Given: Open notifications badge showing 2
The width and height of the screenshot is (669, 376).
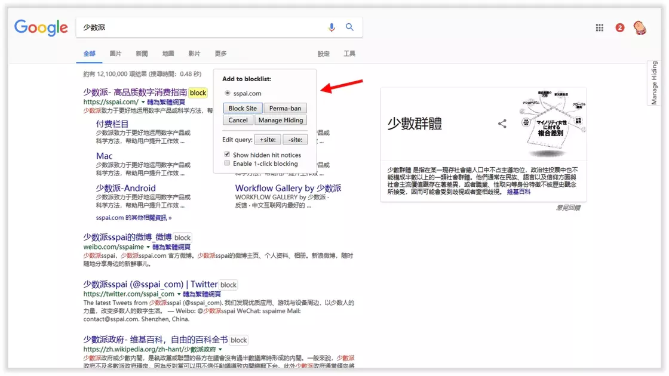Looking at the screenshot, I should tap(619, 27).
